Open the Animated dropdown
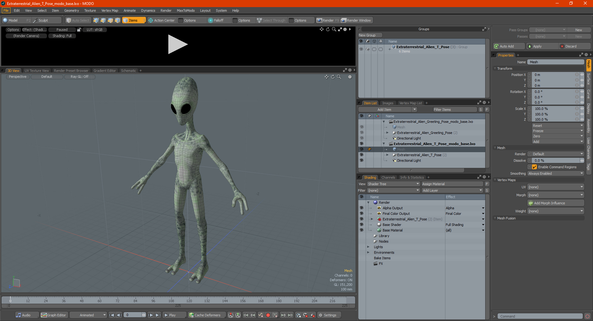This screenshot has width=593, height=321. pos(88,315)
